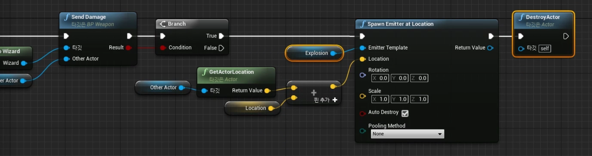Image resolution: width=592 pixels, height=156 pixels.
Task: Click the Send Damage input execution pin
Action: pos(66,36)
